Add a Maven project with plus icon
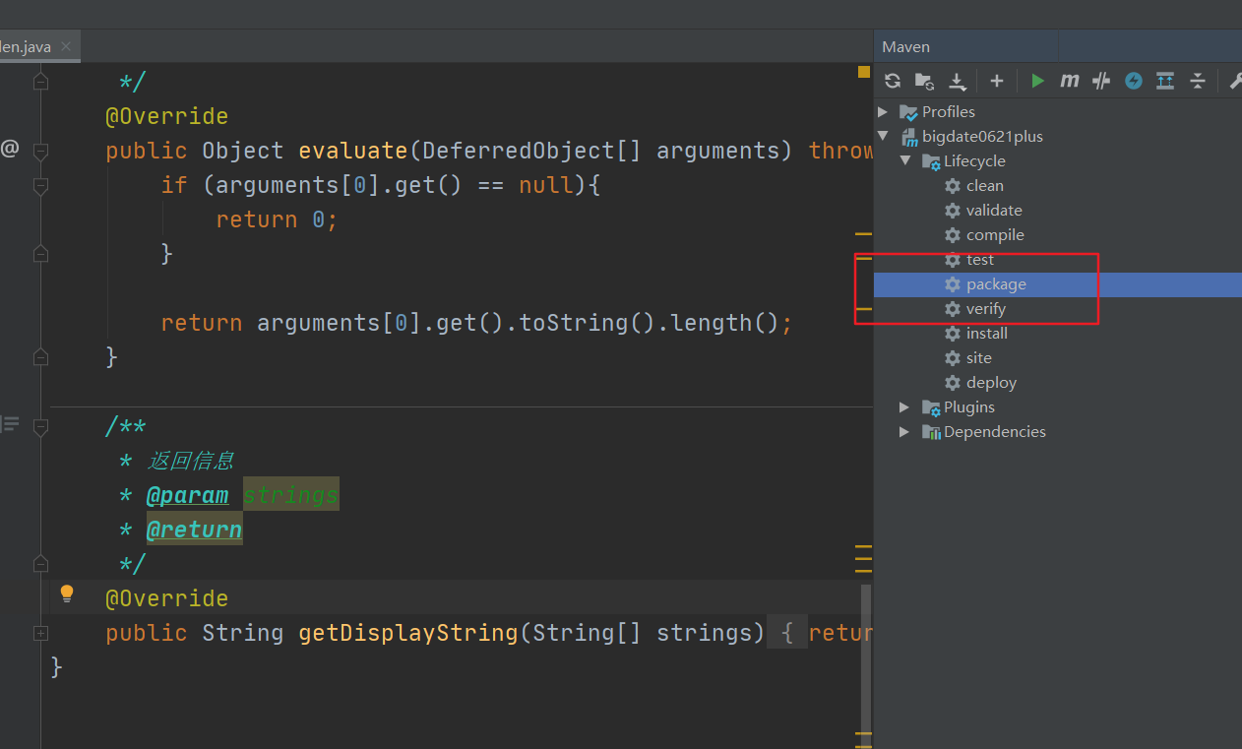 pos(997,81)
